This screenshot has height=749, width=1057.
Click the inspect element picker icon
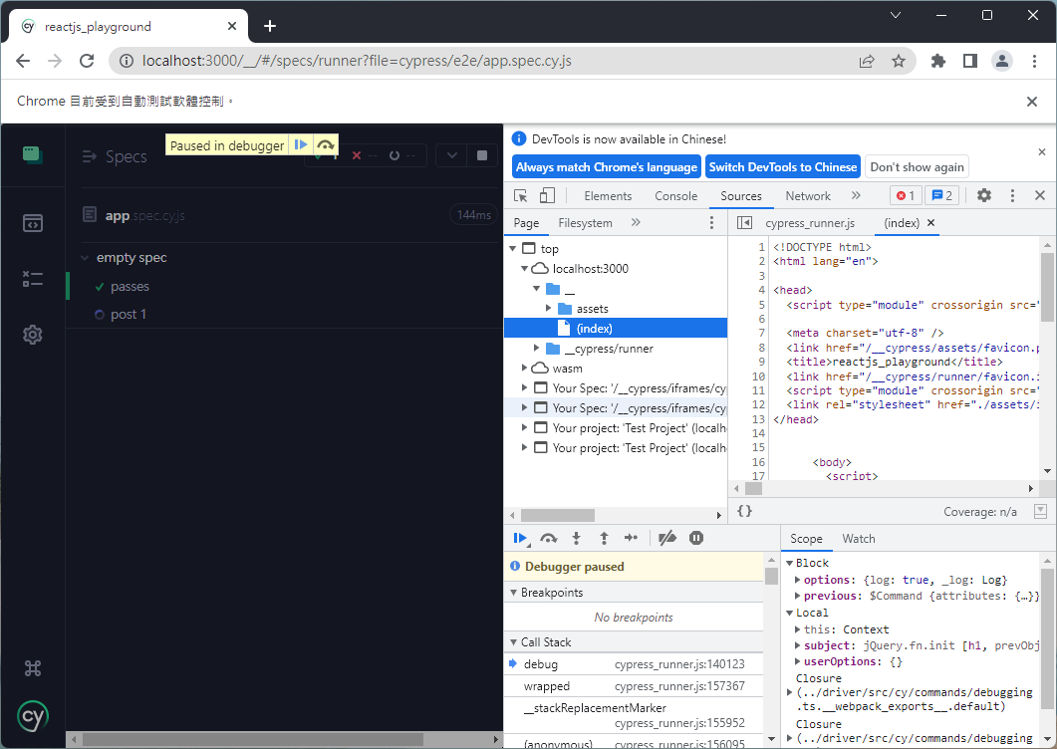point(521,195)
